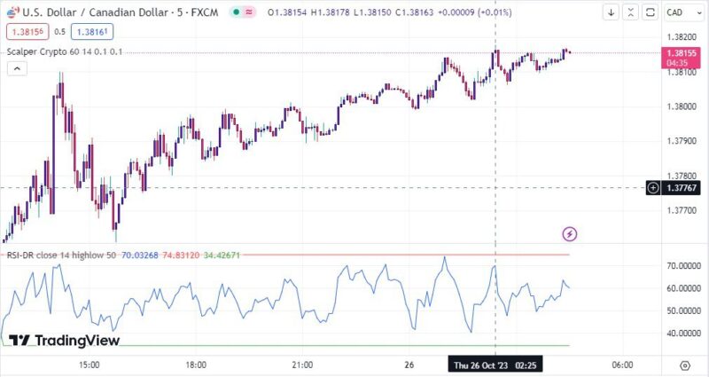Viewport: 709px width, 377px height.
Task: Click the 06:00 time axis label
Action: pyautogui.click(x=623, y=365)
